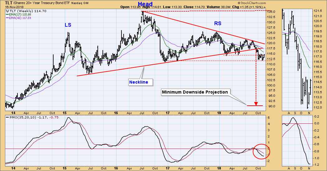The height and width of the screenshot is (171, 327).
Task: Click the PMO(35,20,10) indicator legend
Action: point(32,117)
